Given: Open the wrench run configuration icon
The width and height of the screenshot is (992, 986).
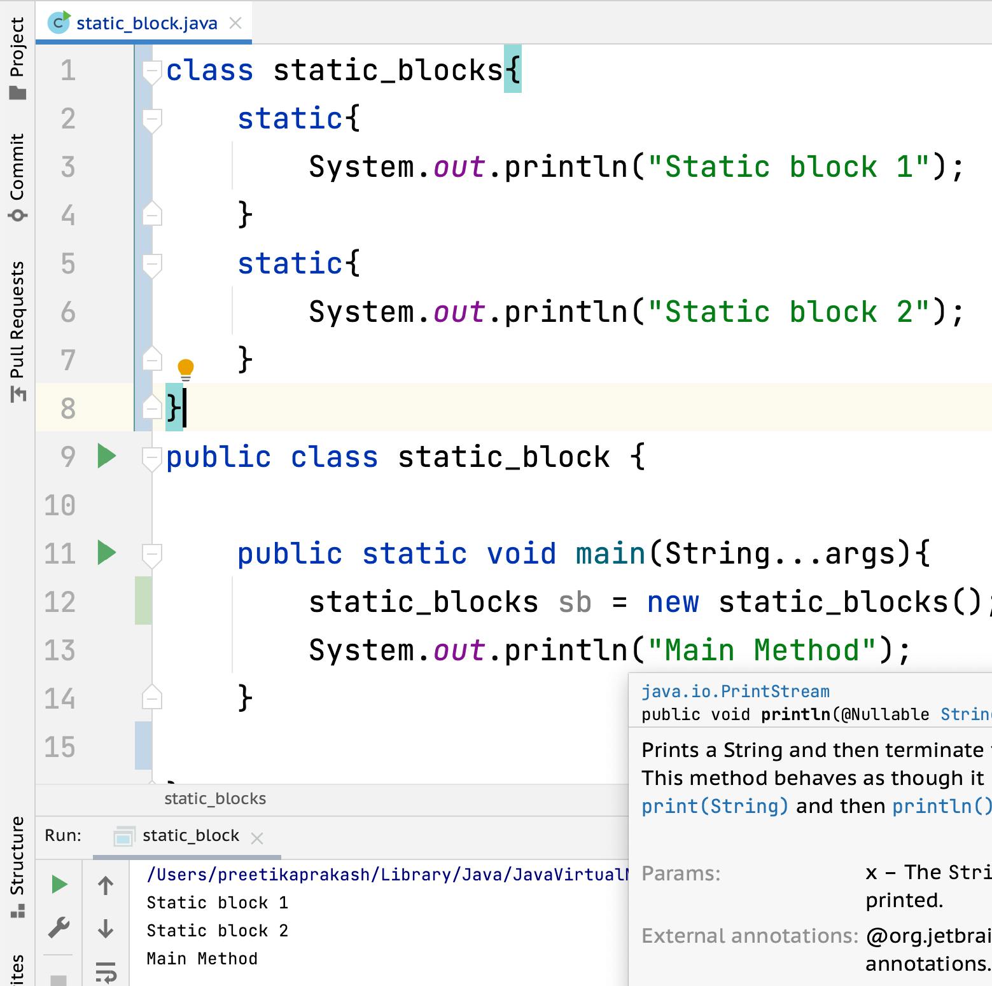Looking at the screenshot, I should click(59, 928).
